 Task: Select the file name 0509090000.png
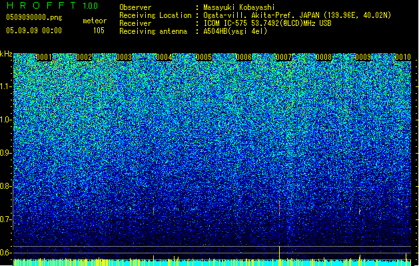click(x=34, y=17)
